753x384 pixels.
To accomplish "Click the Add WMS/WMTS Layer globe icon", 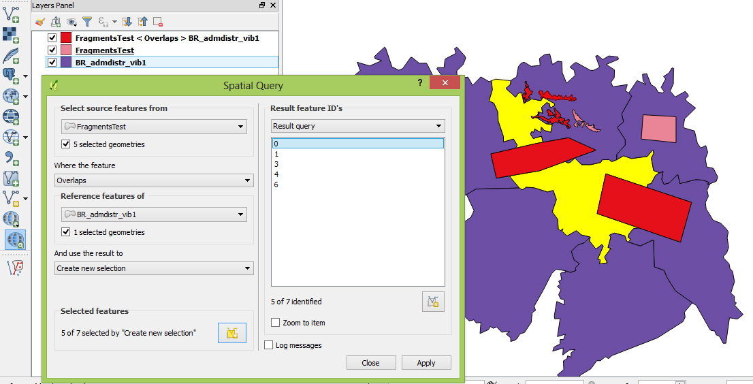I will tap(11, 96).
